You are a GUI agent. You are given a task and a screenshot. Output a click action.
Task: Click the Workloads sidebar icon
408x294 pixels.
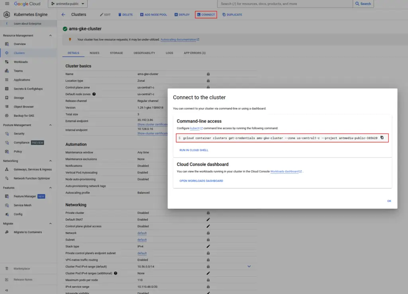(x=7, y=62)
